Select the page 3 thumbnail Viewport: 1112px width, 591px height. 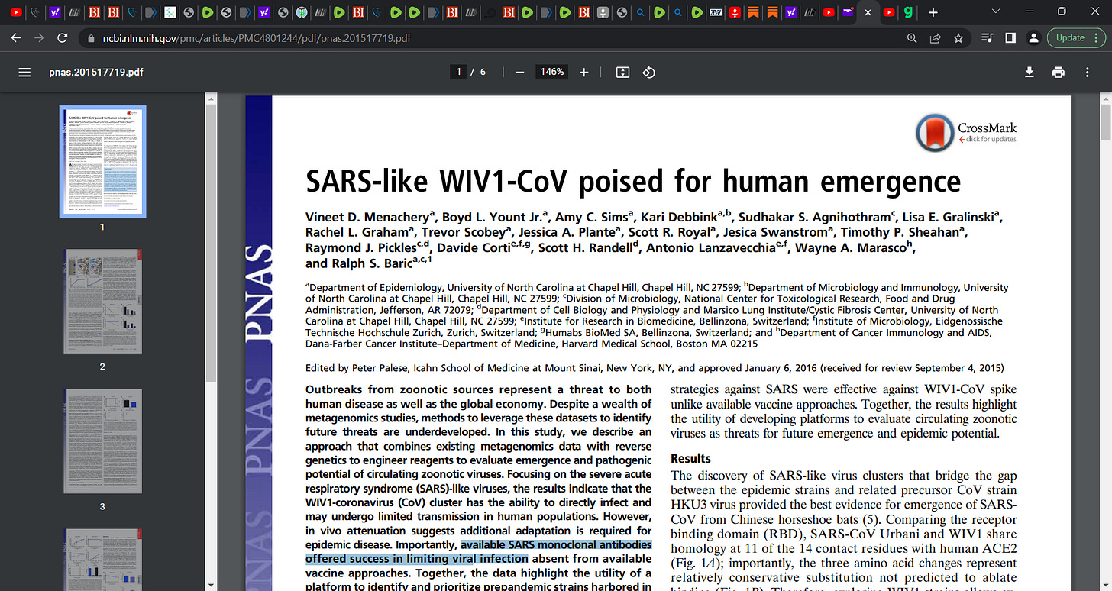coord(103,443)
